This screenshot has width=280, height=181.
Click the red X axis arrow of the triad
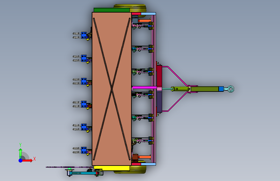(x=27, y=160)
